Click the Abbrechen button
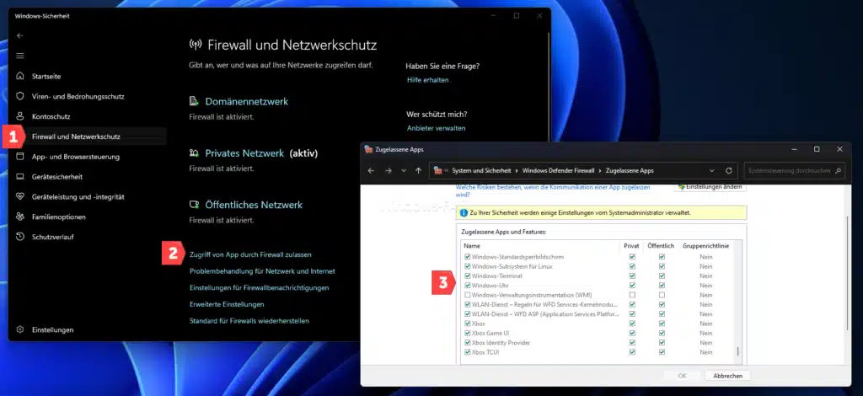863x396 pixels. pos(727,376)
